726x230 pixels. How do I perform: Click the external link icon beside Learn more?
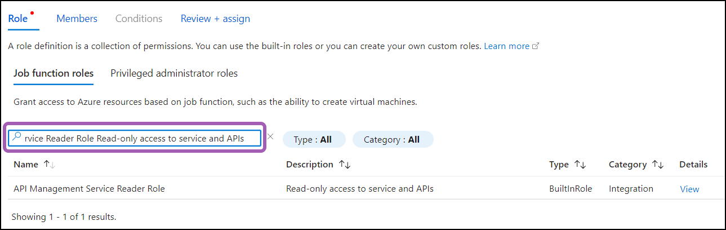(x=536, y=46)
